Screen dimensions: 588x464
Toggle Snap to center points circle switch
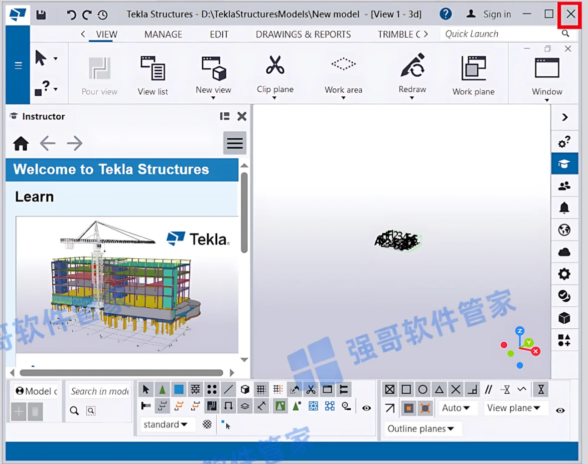(x=423, y=390)
